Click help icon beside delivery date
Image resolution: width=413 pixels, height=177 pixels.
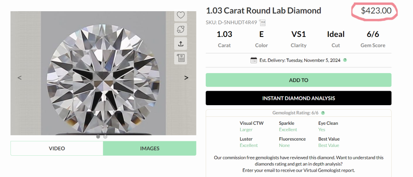pos(345,60)
